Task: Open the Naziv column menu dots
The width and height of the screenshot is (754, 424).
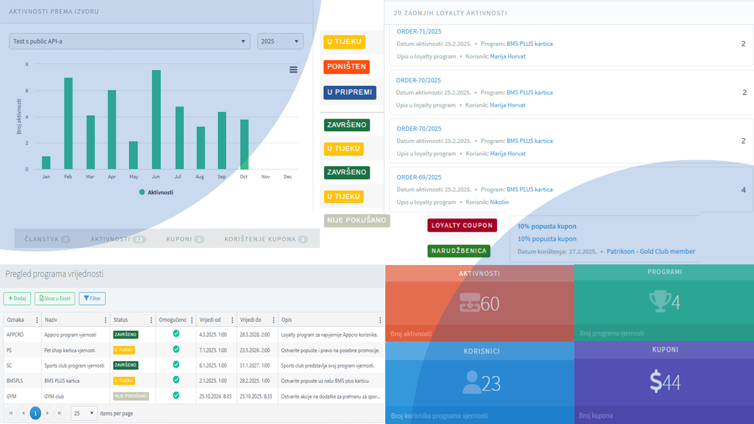Action: 106,320
